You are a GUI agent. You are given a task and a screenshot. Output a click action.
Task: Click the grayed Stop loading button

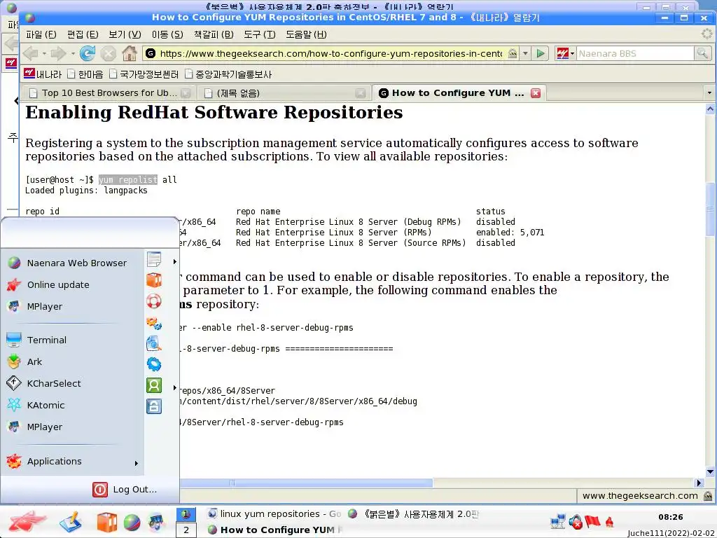109,53
